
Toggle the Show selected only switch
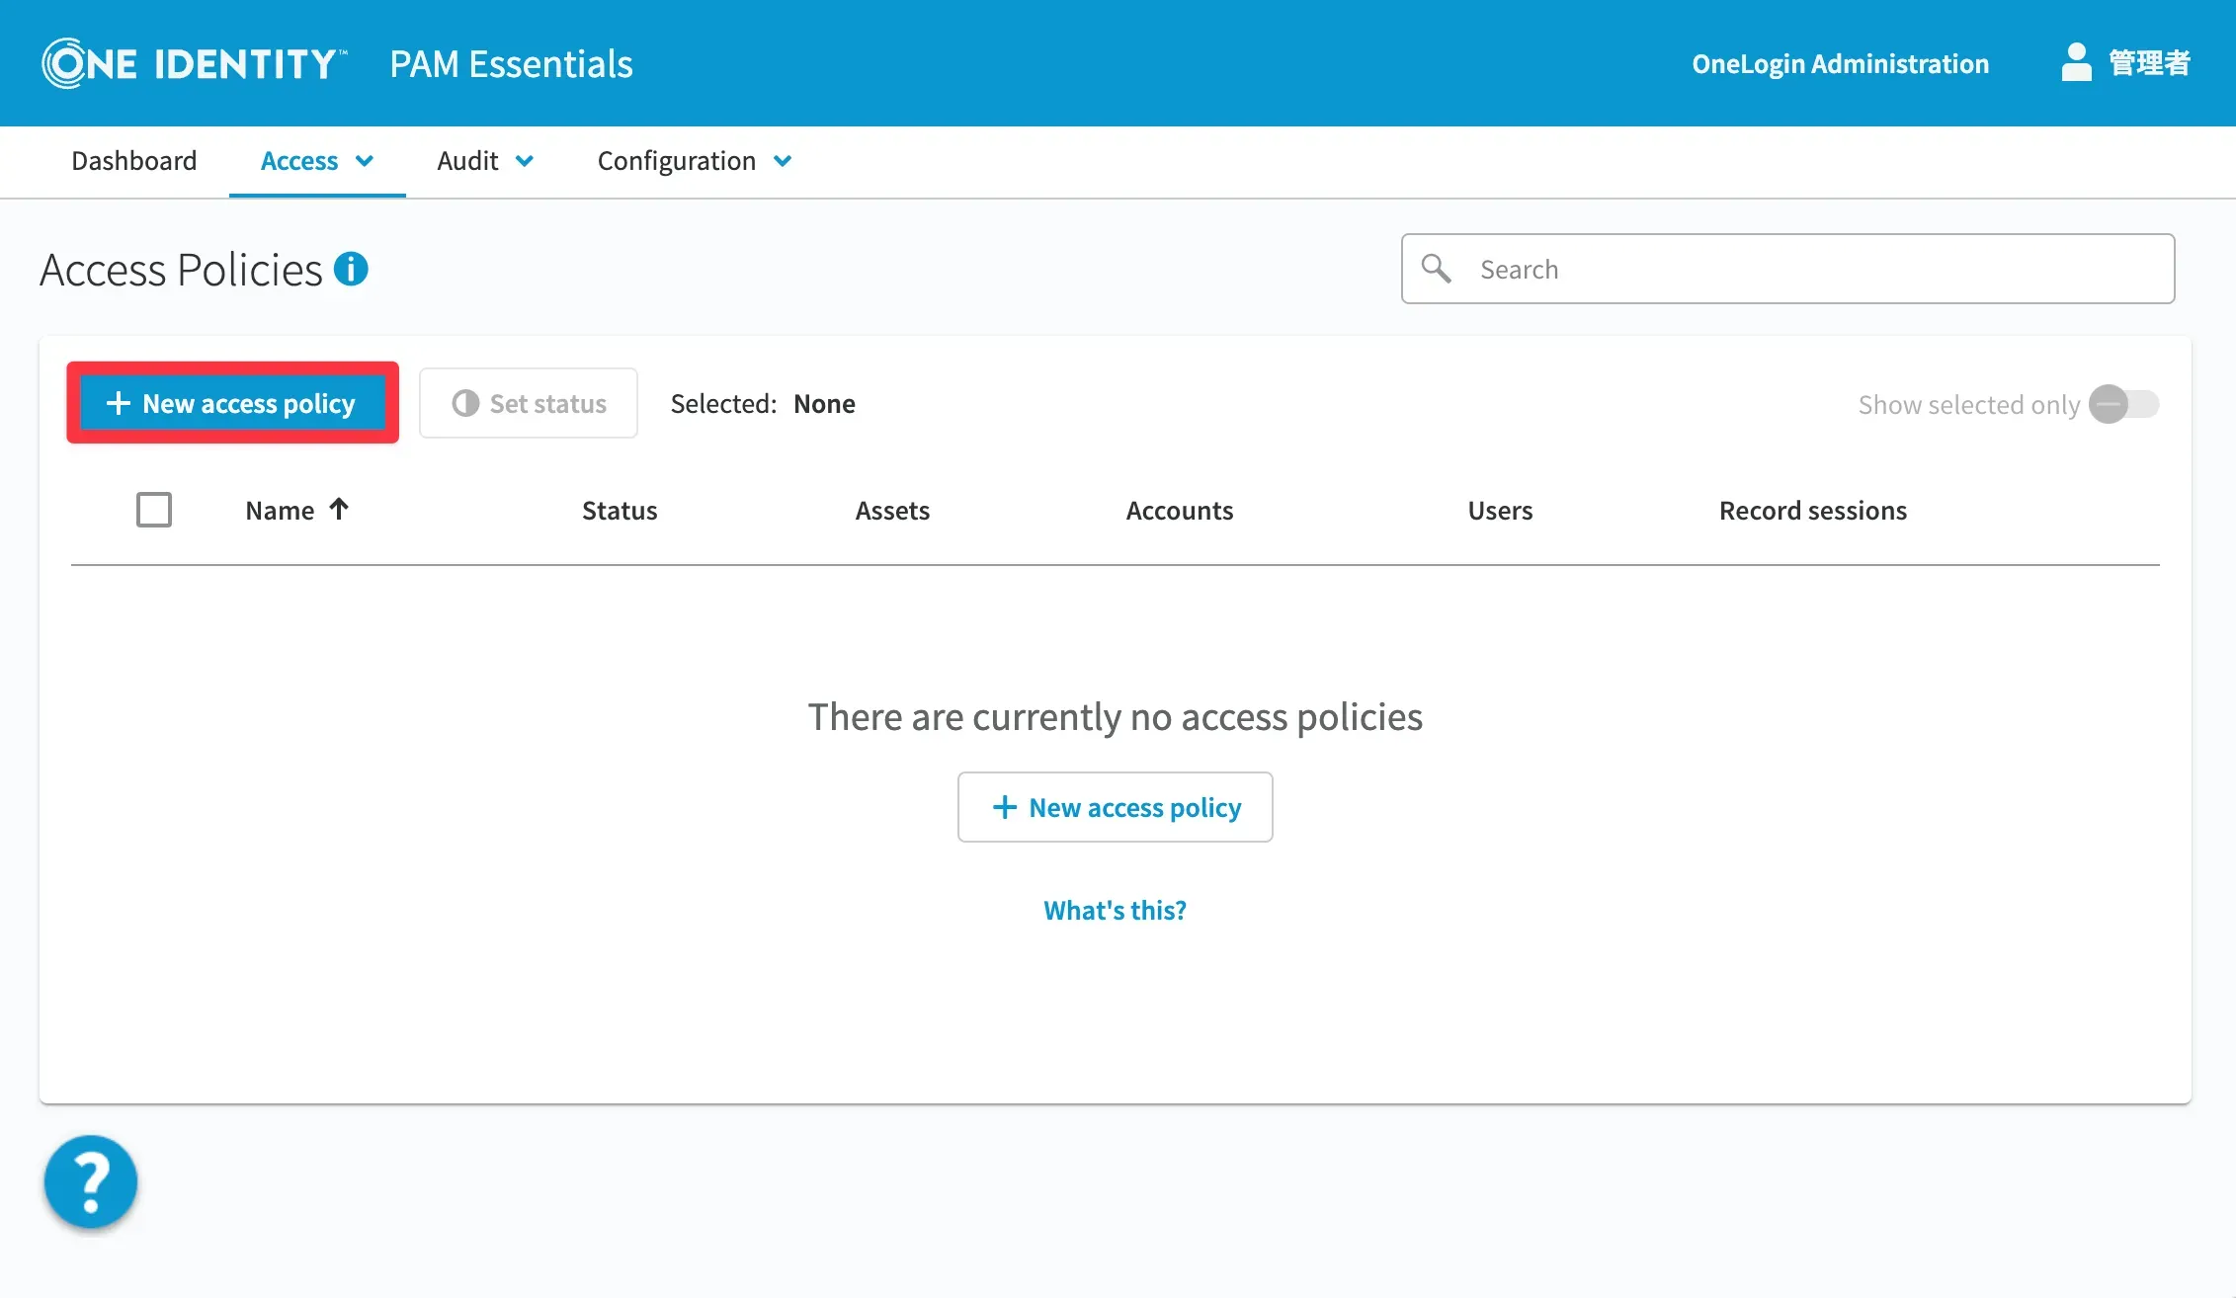(x=2122, y=404)
